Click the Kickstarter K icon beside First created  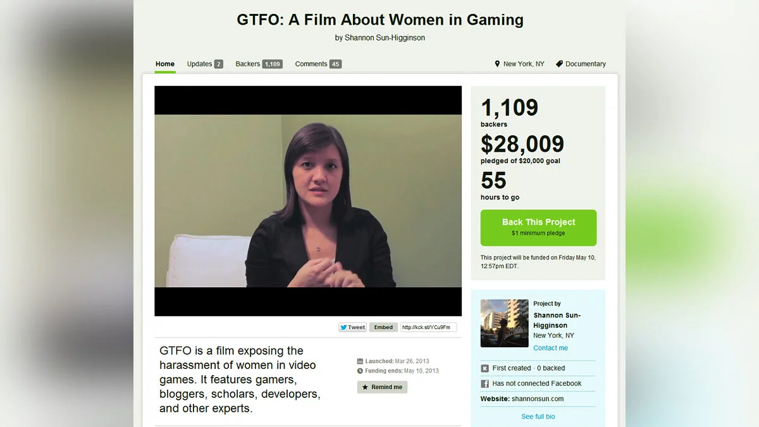485,368
